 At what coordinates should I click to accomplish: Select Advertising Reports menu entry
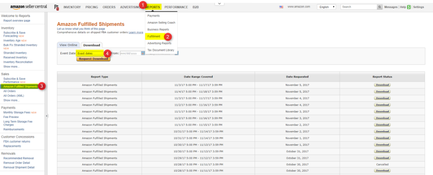159,44
